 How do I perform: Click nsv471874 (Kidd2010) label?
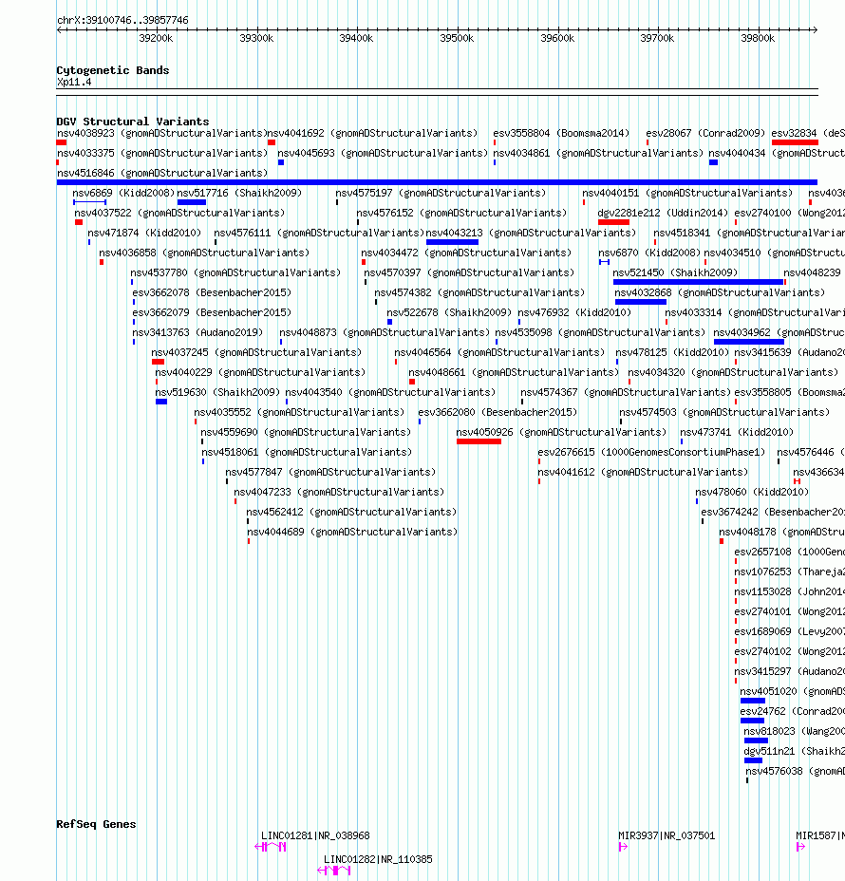pyautogui.click(x=144, y=234)
